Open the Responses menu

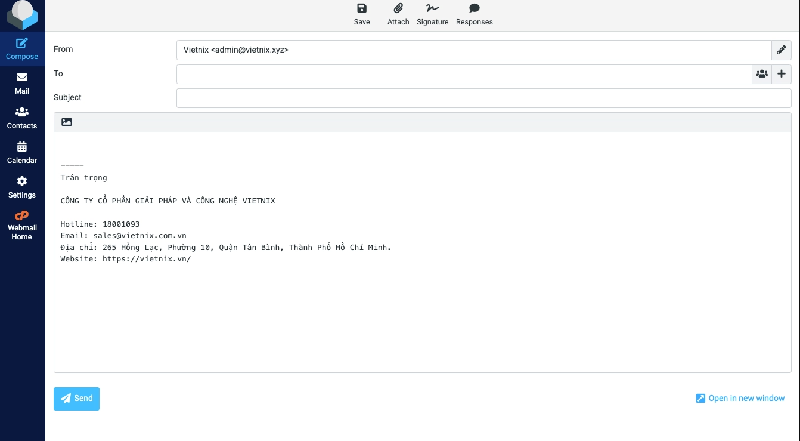pyautogui.click(x=475, y=15)
